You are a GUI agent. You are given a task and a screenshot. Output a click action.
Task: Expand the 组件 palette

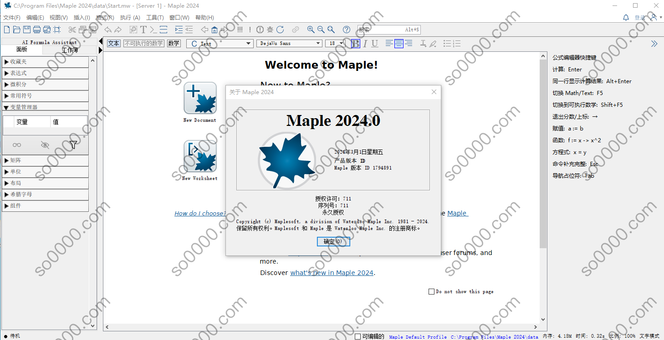click(x=45, y=206)
